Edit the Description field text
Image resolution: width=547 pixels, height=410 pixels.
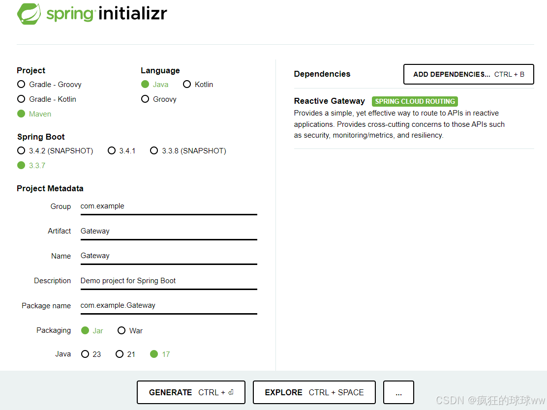point(169,281)
